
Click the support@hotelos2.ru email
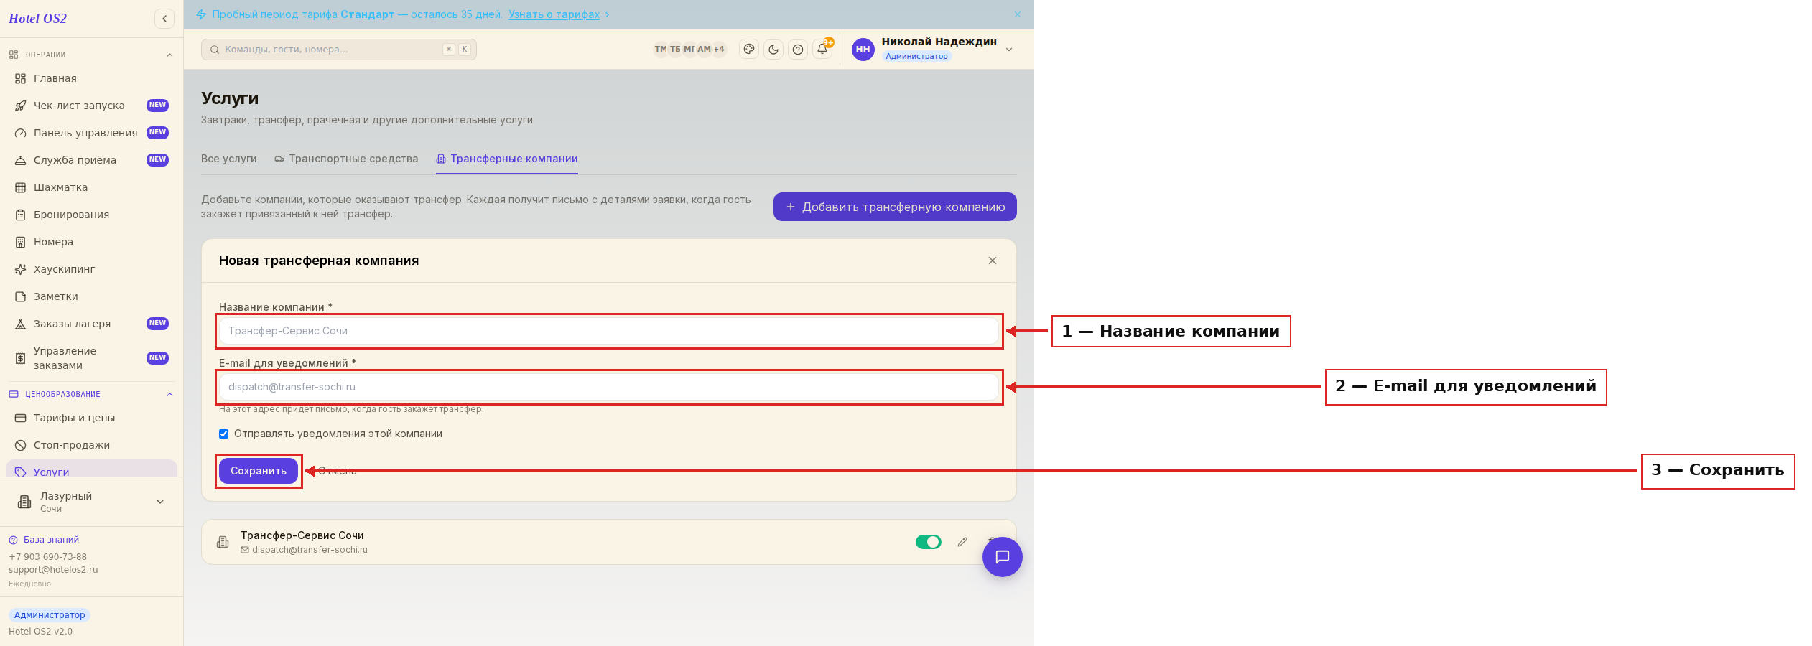(53, 570)
